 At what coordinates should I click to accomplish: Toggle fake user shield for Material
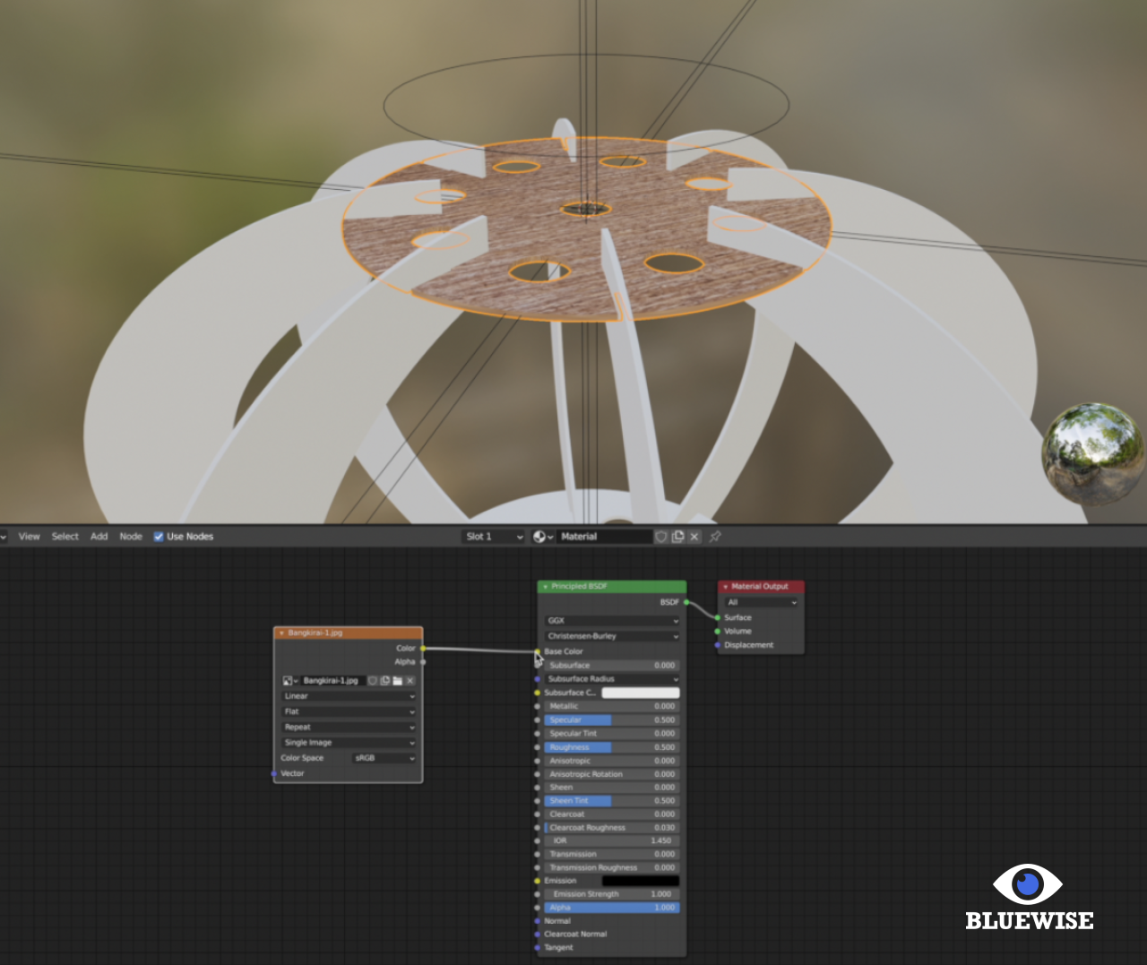pyautogui.click(x=661, y=537)
